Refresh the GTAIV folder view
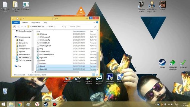Image resolution: width=190 pixels, height=107 pixels. click(x=65, y=26)
